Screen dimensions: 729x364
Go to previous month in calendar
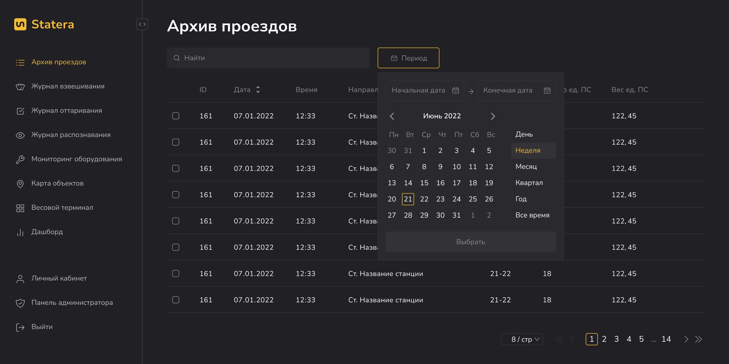click(392, 116)
